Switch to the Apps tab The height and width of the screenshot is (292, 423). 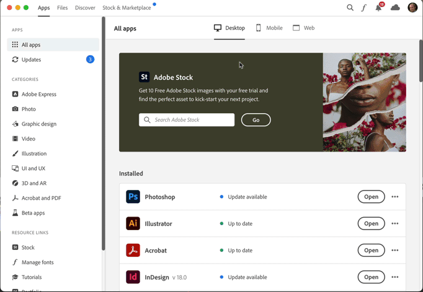(x=43, y=8)
